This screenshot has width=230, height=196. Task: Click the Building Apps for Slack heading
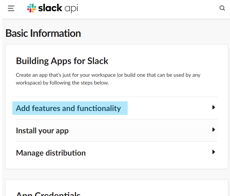[x=62, y=61]
